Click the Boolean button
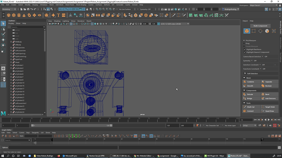The height and width of the screenshot is (158, 282). point(270,86)
